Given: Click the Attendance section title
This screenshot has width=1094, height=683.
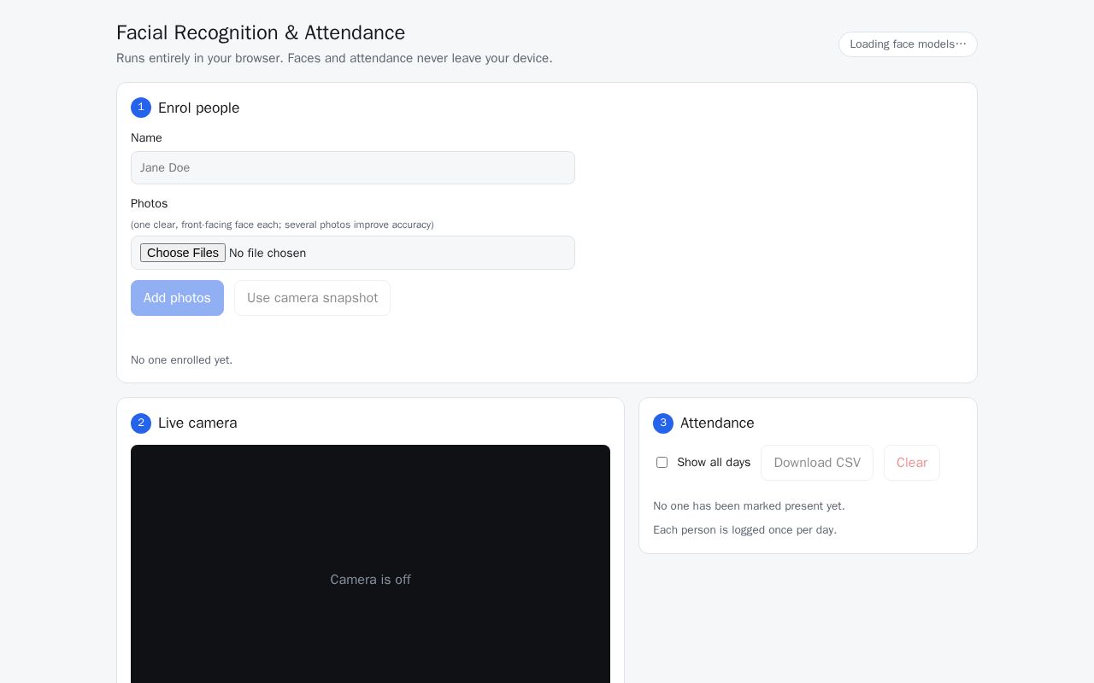Looking at the screenshot, I should click(717, 423).
